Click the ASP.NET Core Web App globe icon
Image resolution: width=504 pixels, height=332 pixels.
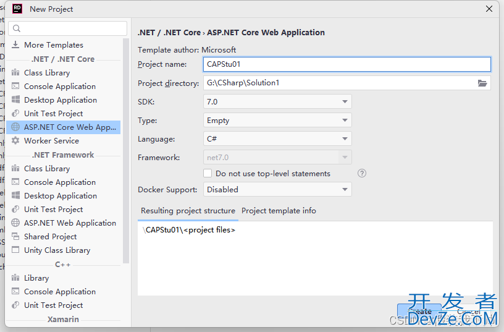pos(15,127)
